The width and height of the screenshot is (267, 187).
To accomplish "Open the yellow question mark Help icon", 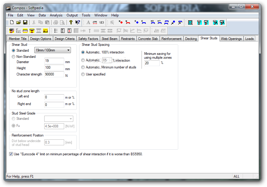I will click(71, 22).
